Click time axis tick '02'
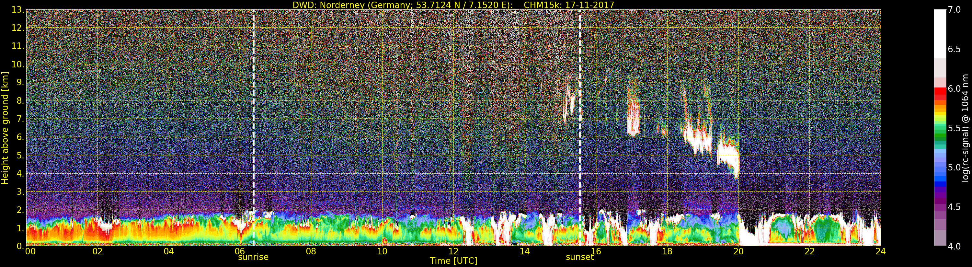The height and width of the screenshot is (267, 972). coord(97,251)
